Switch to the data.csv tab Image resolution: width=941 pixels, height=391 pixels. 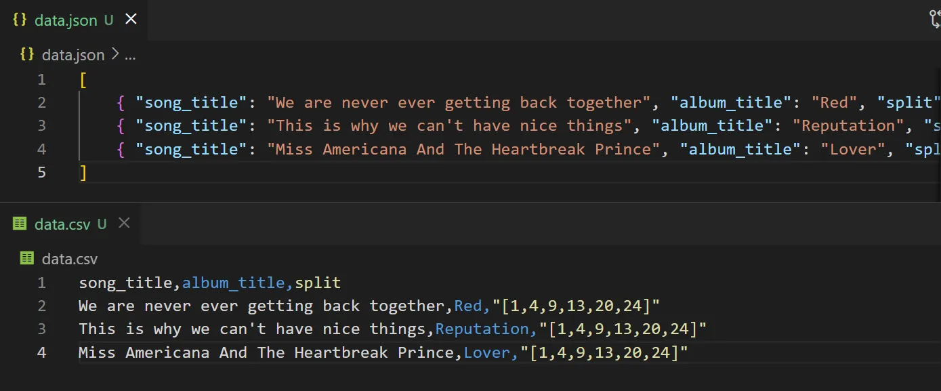point(64,223)
